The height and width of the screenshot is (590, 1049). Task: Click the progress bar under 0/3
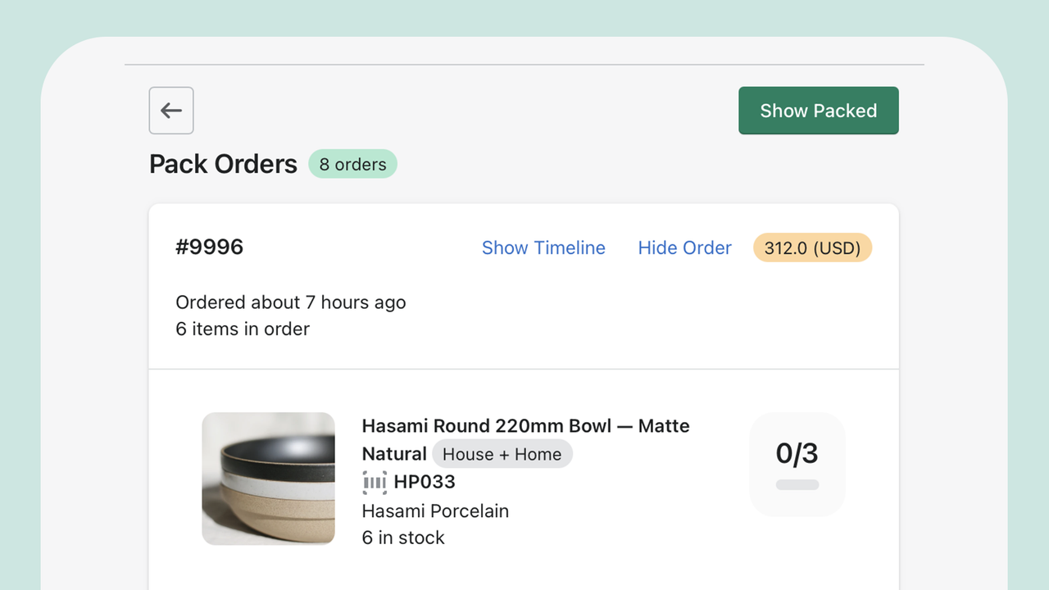pyautogui.click(x=797, y=485)
